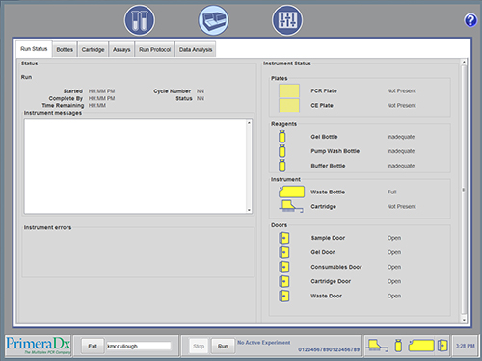Go to the Data Analysis tab
This screenshot has width=482, height=361.
pyautogui.click(x=196, y=49)
